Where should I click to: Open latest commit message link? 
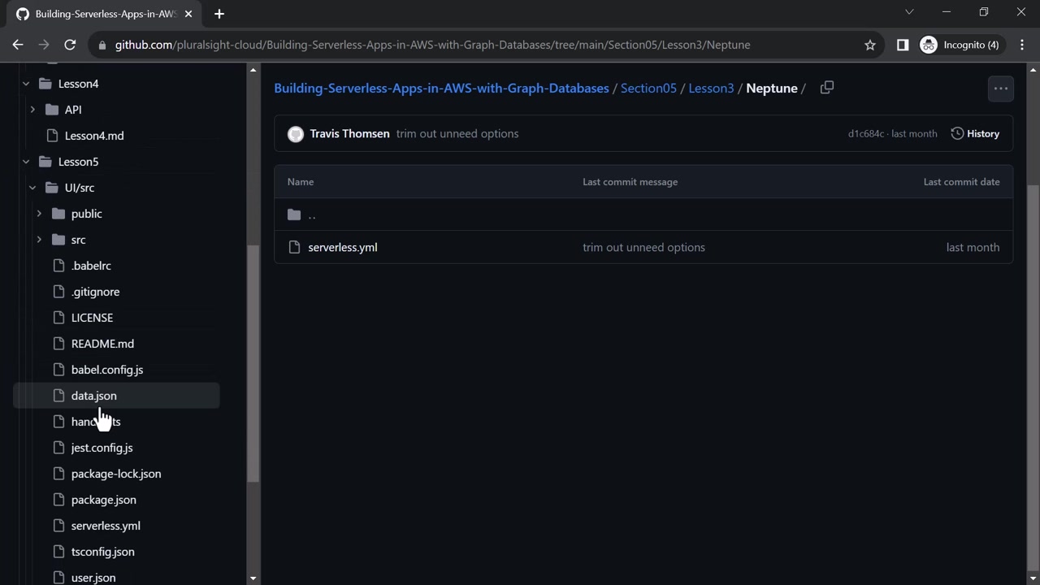pos(457,134)
